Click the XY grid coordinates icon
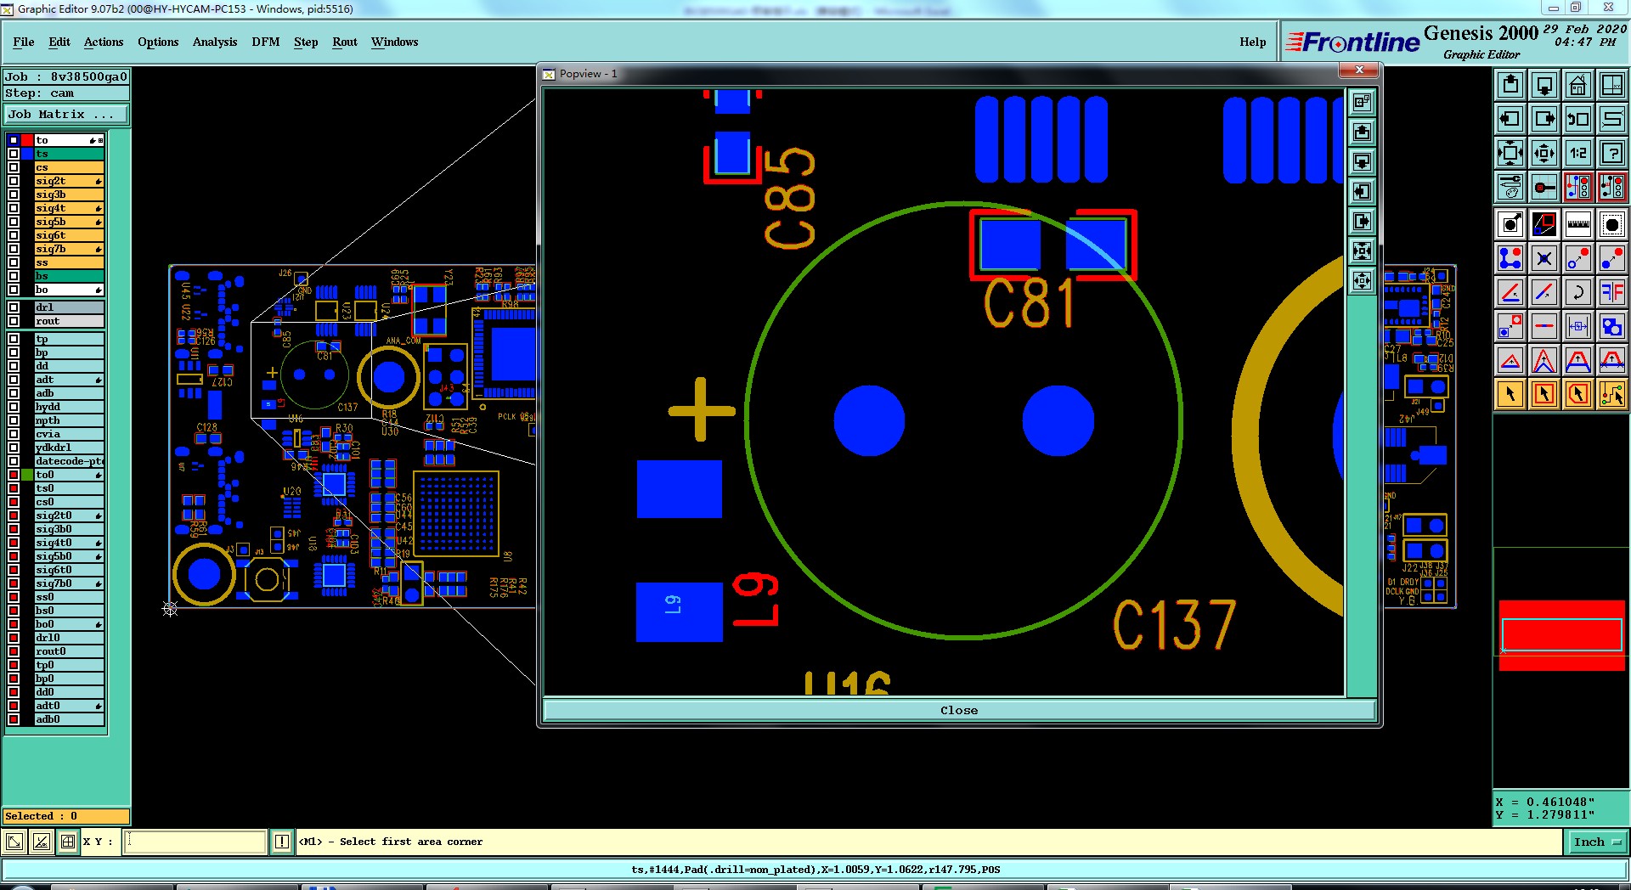The width and height of the screenshot is (1631, 890). click(x=1612, y=85)
